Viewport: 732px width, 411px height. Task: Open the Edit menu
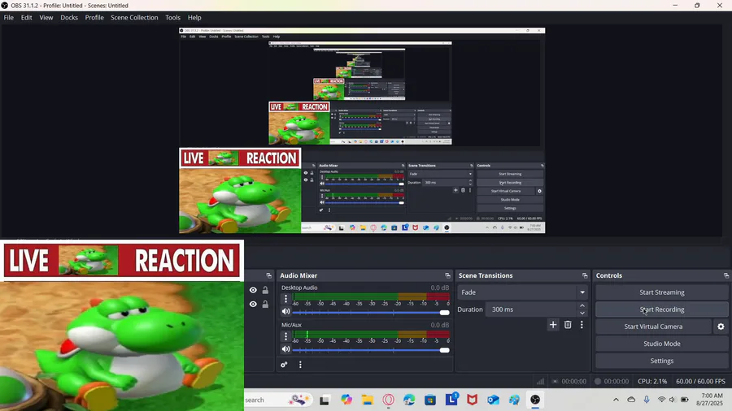26,17
